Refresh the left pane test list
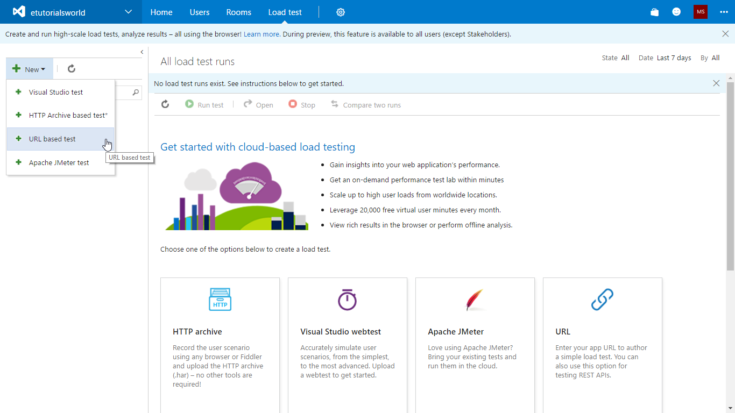The image size is (735, 413). click(x=72, y=69)
